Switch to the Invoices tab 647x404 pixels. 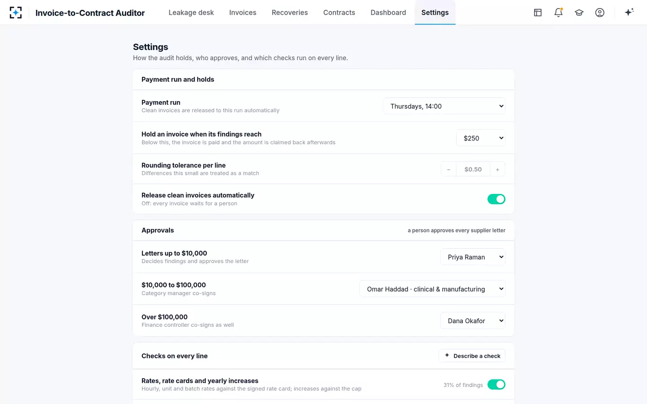point(243,13)
